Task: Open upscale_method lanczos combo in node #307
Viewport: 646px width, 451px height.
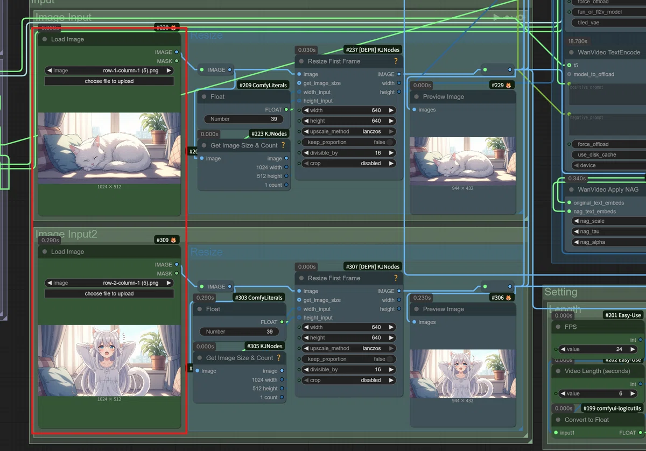Action: [349, 348]
